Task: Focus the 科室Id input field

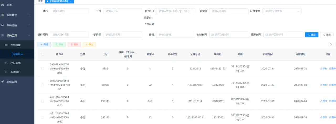Action: click(229, 11)
